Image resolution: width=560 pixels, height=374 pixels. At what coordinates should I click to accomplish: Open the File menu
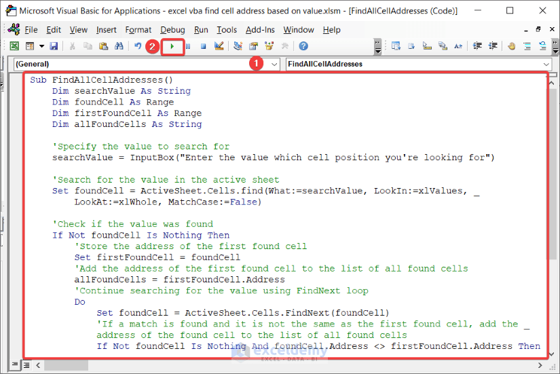[31, 30]
